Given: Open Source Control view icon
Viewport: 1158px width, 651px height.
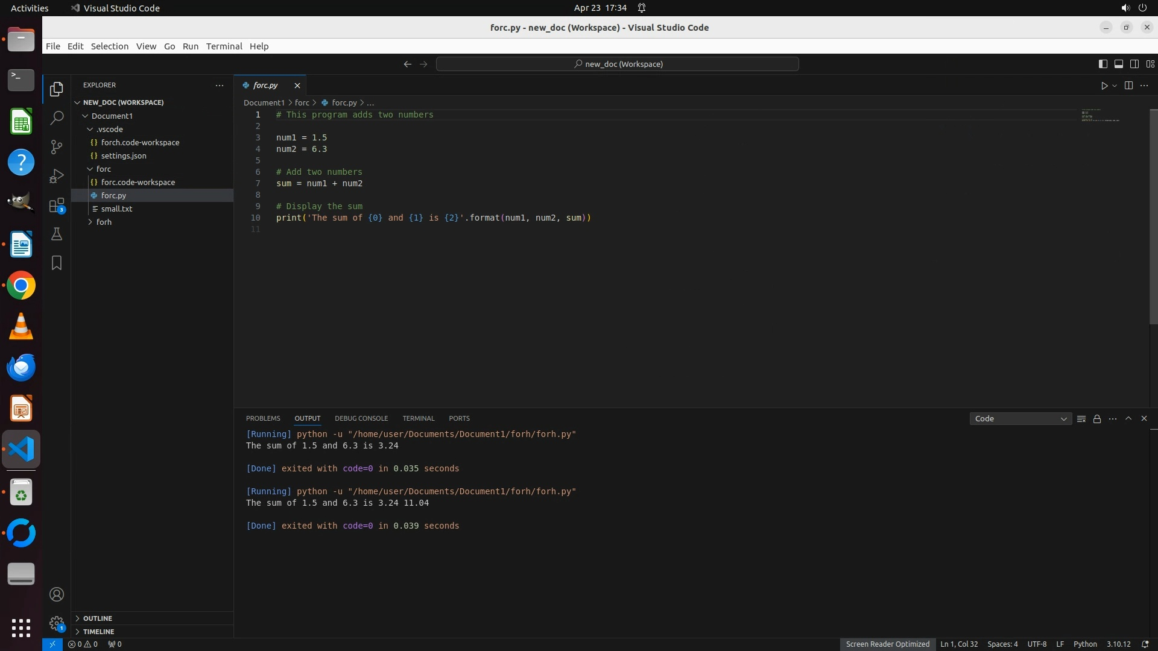Looking at the screenshot, I should [57, 147].
